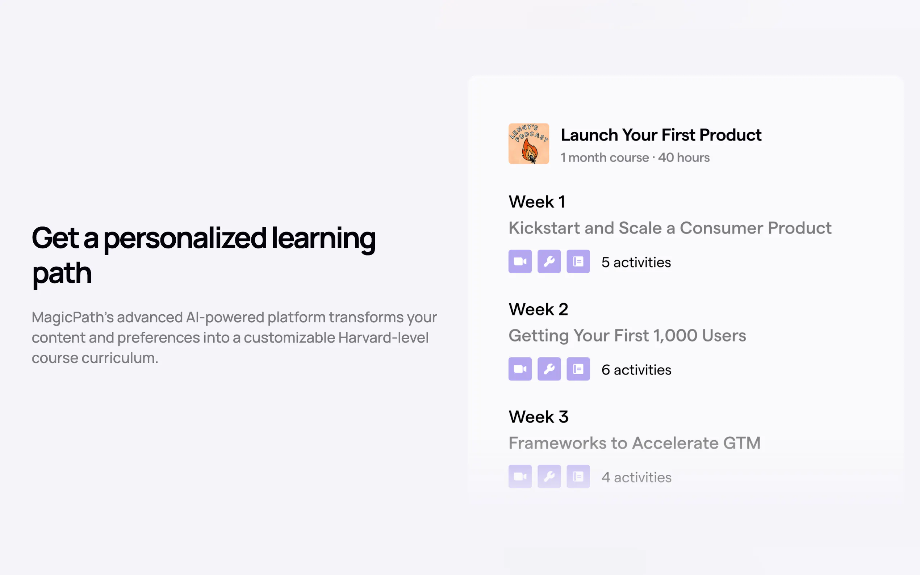Open Frameworks to Accelerate GTM
The image size is (920, 575).
(x=634, y=443)
